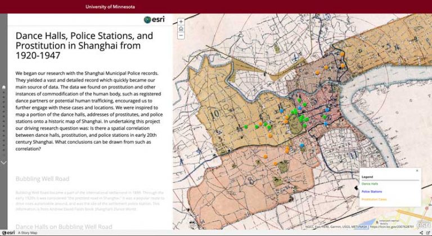
Task: Go to the home section via sidebar home icon
Action: click(4, 87)
